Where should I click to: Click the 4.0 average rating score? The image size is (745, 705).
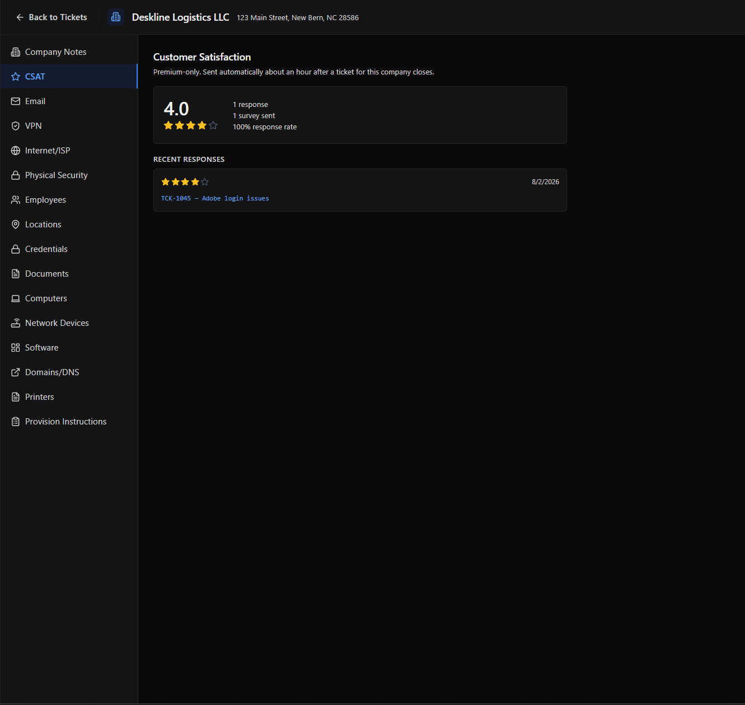(x=176, y=109)
